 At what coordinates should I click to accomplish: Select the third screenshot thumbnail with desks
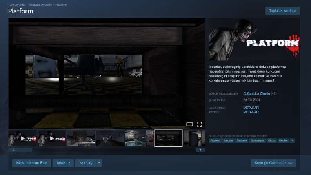[x=81, y=138]
